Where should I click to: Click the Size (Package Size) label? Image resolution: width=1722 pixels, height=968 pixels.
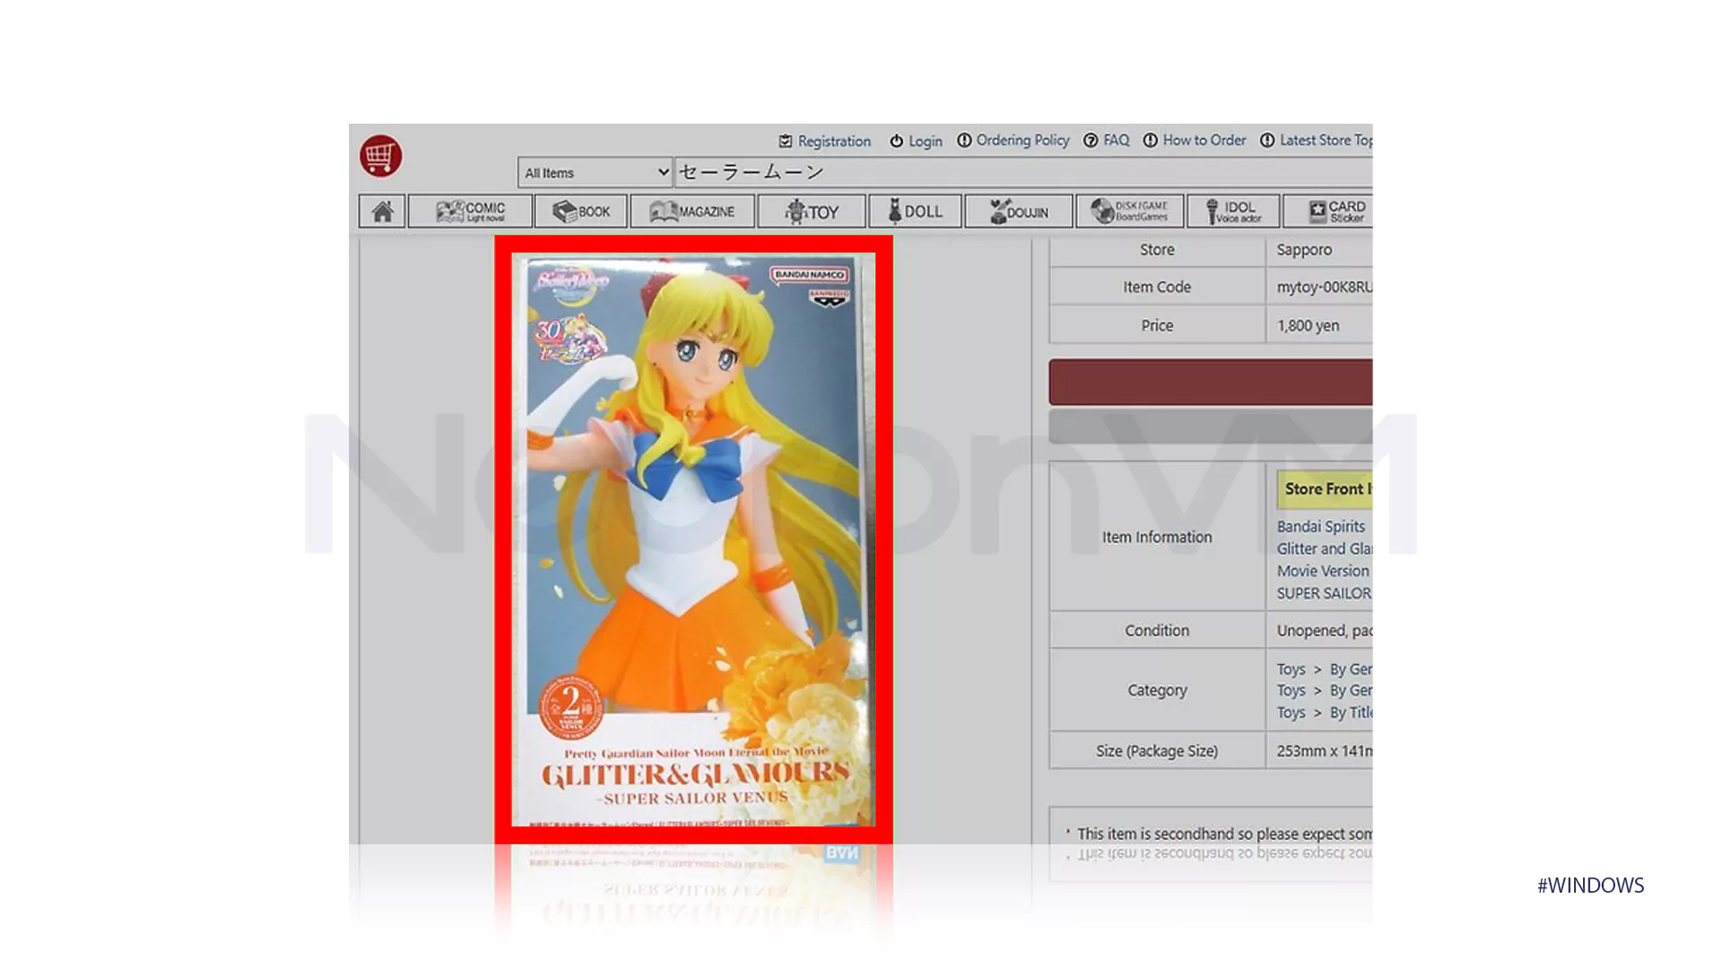(x=1157, y=750)
